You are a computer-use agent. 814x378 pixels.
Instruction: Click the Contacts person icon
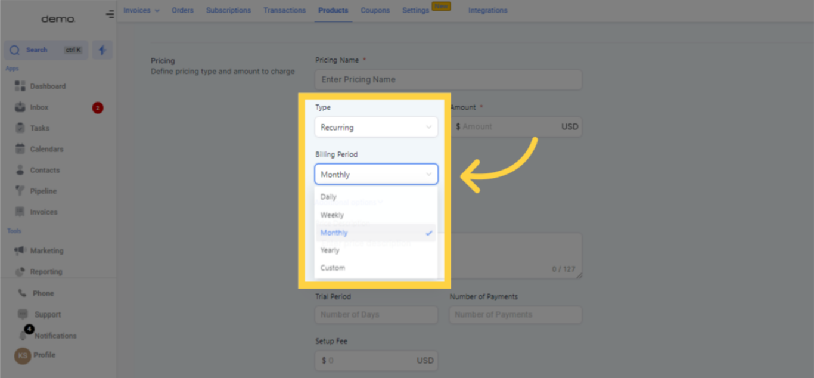20,170
